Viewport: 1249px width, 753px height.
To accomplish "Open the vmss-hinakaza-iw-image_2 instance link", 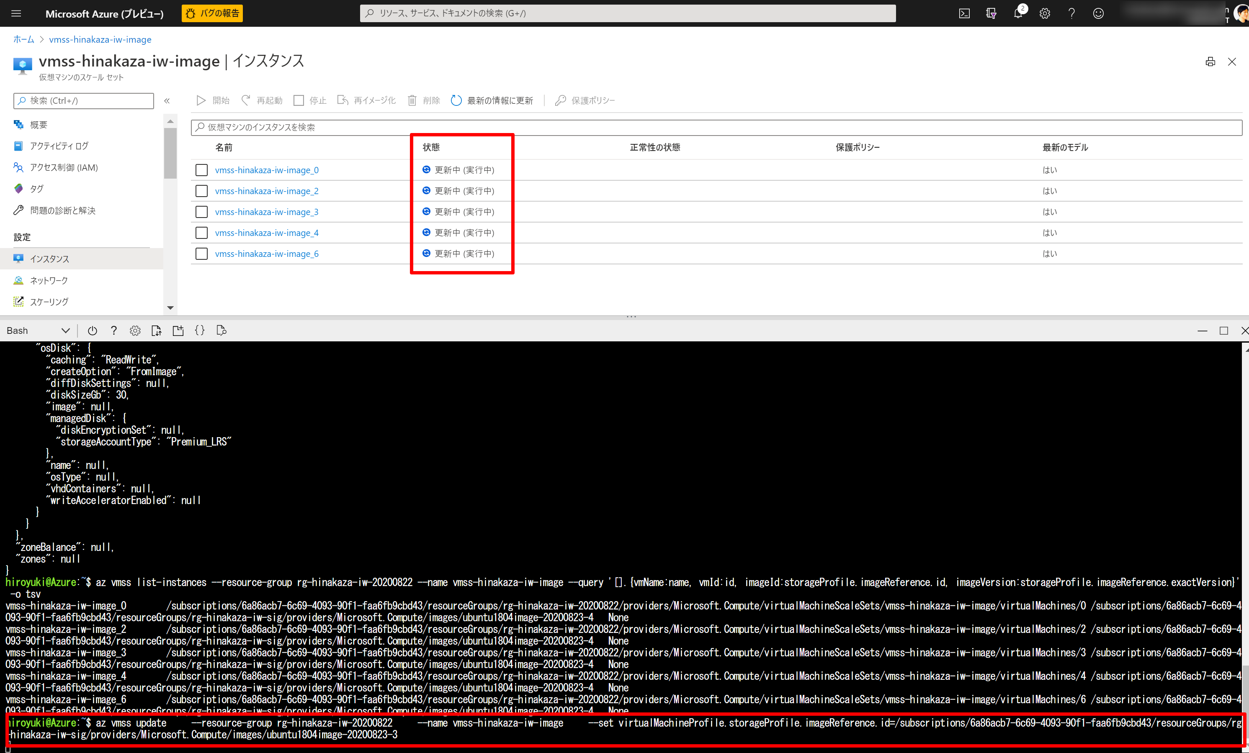I will point(267,191).
